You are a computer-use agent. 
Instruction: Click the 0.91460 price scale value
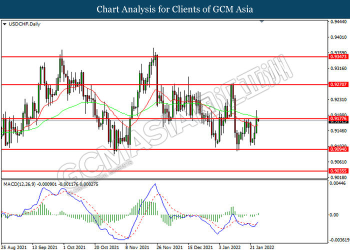tap(338, 131)
